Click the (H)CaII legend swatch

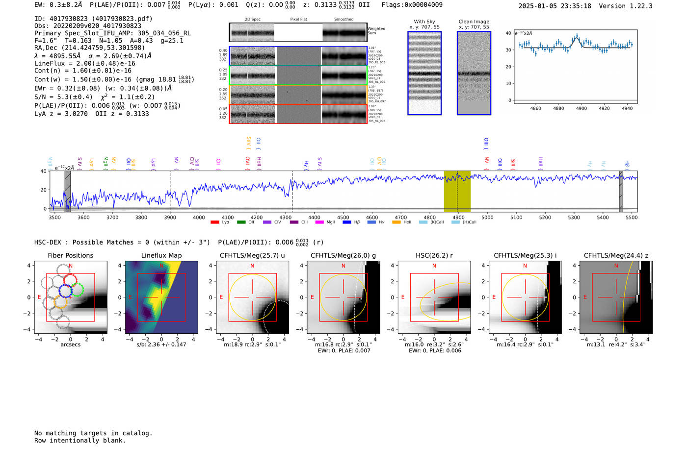[x=455, y=222]
